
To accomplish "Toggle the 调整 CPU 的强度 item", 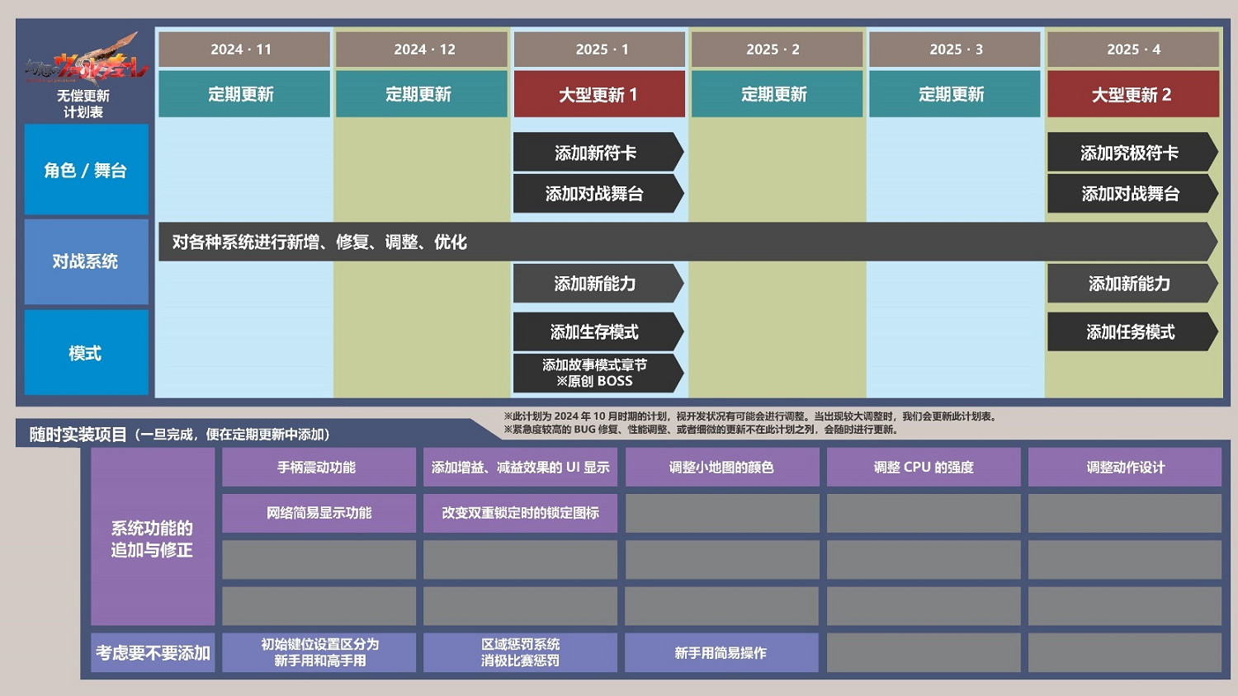I will 922,467.
